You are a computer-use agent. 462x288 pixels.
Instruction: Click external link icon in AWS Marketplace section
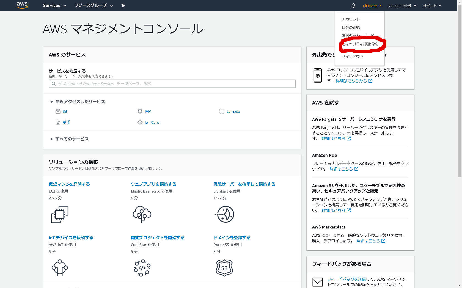(x=383, y=241)
